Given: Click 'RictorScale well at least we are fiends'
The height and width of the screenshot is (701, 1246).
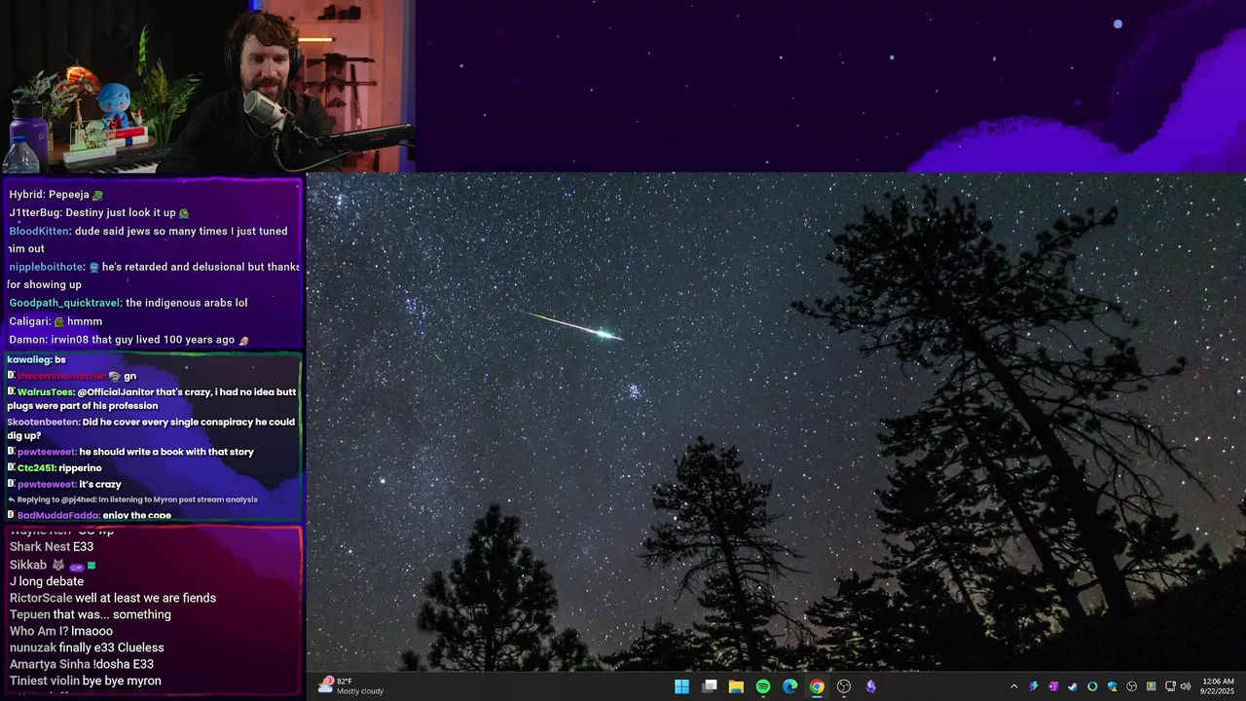Looking at the screenshot, I should [113, 598].
